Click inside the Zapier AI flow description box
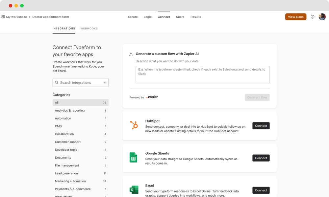Image resolution: width=329 pixels, height=197 pixels. (x=202, y=75)
